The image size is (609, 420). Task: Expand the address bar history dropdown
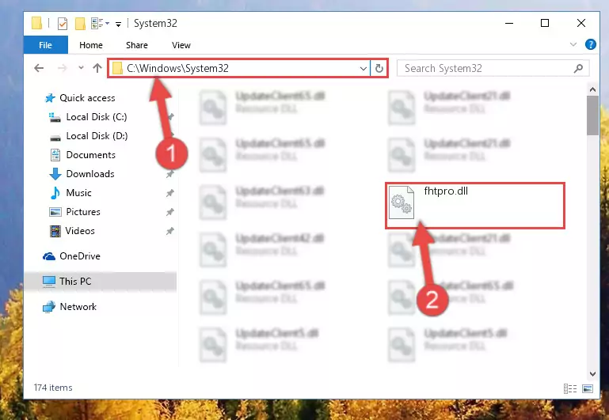[x=363, y=69]
